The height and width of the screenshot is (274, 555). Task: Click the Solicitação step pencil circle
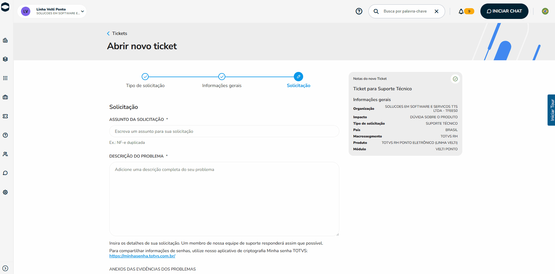tap(298, 77)
